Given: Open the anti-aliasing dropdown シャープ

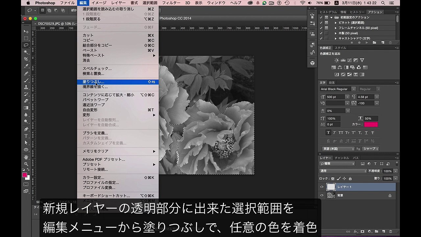Looking at the screenshot, I should (371, 149).
